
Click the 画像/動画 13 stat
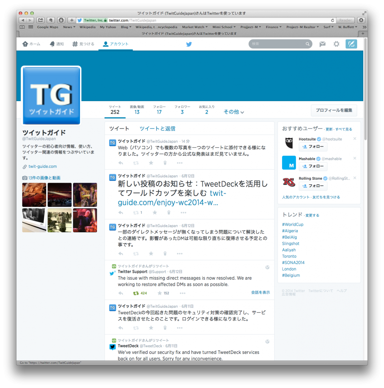coord(137,110)
